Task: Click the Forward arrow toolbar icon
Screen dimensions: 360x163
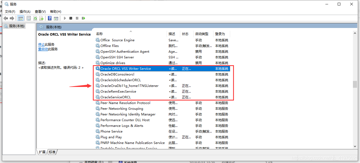Action: (12, 18)
